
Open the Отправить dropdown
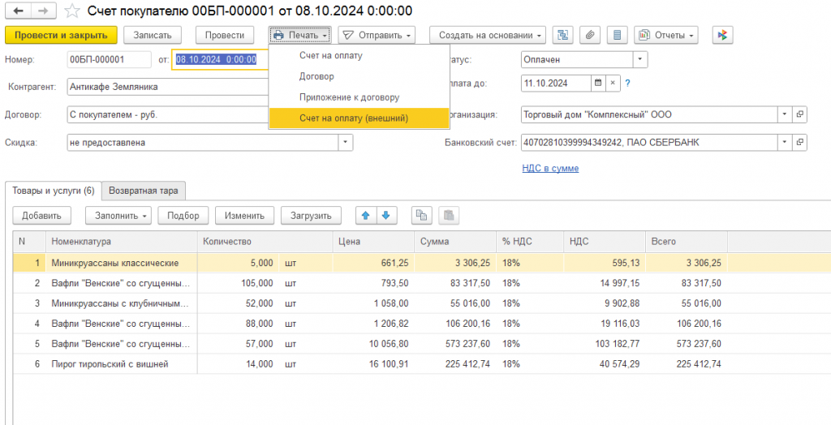point(377,35)
